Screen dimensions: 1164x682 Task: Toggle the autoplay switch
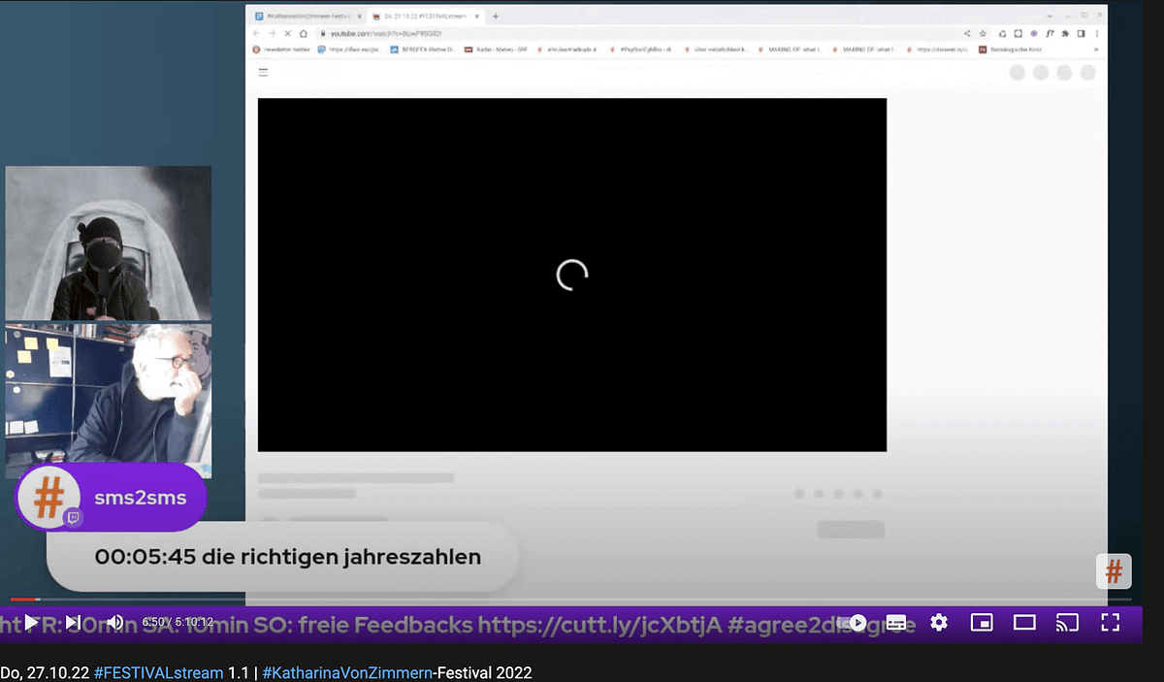[x=856, y=623]
